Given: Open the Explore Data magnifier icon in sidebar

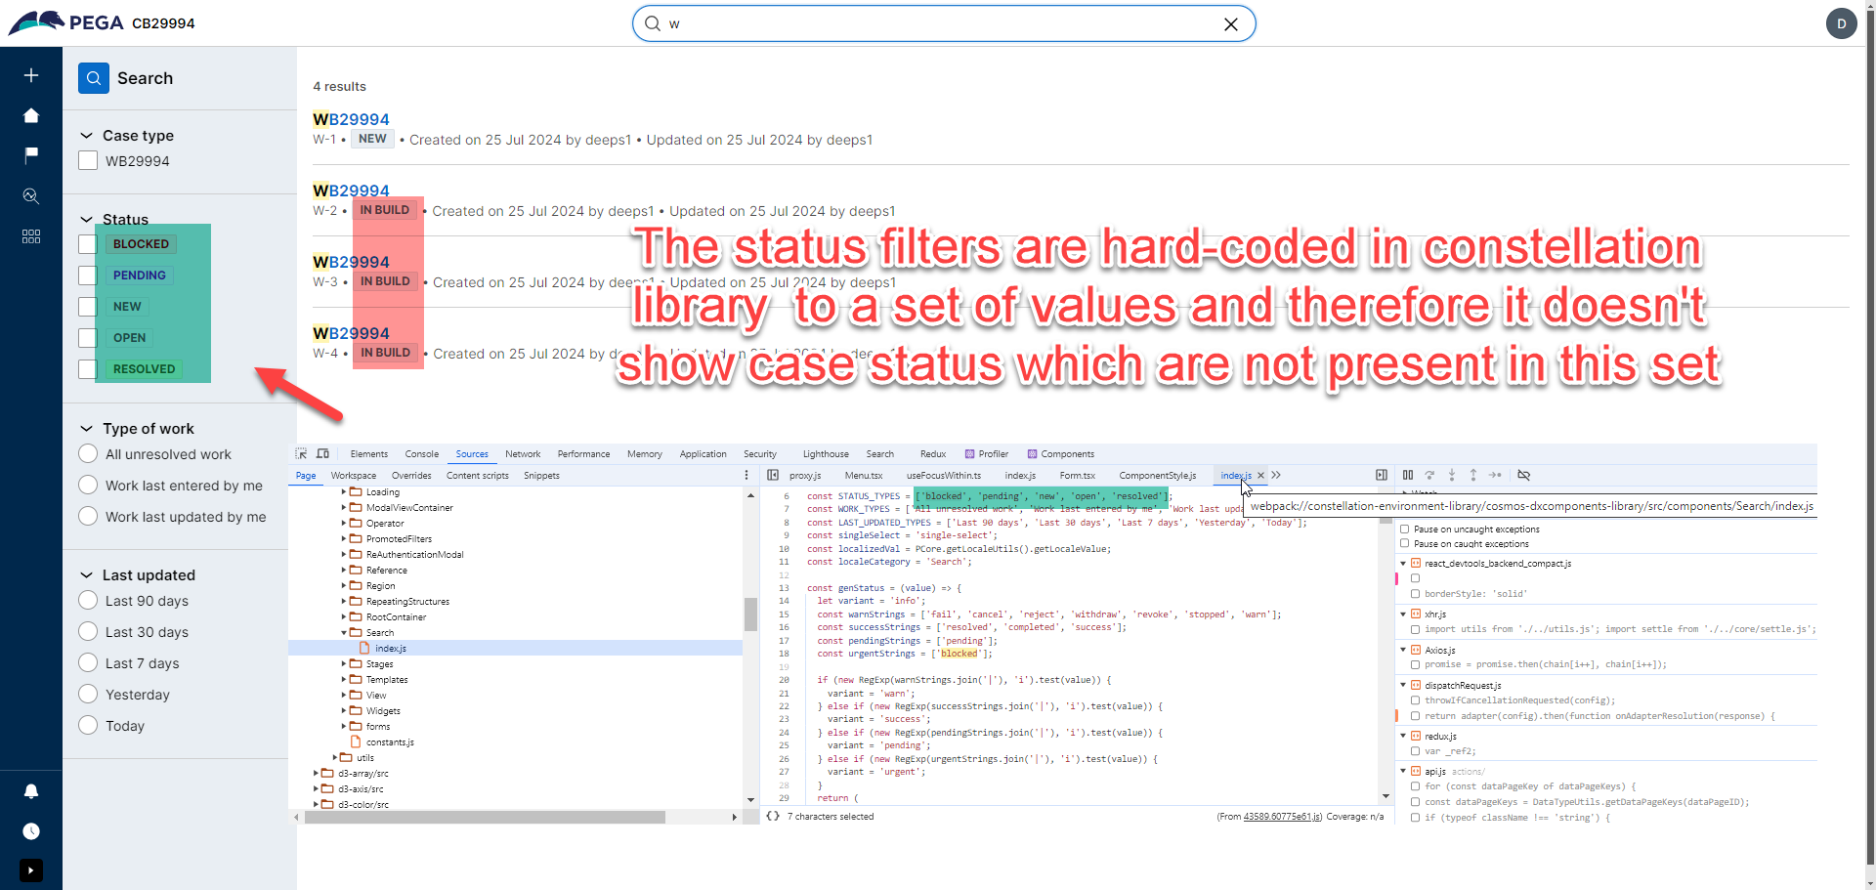Looking at the screenshot, I should [x=31, y=196].
